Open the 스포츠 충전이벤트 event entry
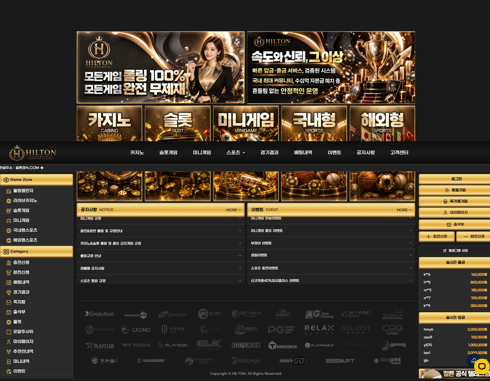The width and height of the screenshot is (490, 381). click(331, 268)
